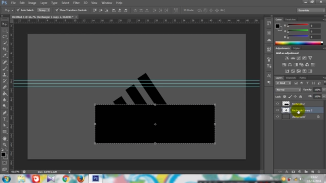Hide the Rectangle 2 layer
This screenshot has height=183, width=326.
pos(278,104)
